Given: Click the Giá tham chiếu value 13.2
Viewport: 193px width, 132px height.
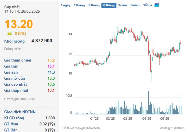Looking at the screenshot, I should [51, 60].
